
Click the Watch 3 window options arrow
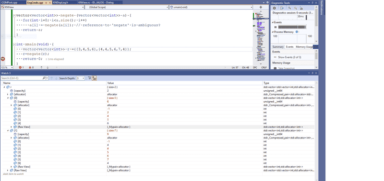pyautogui.click(x=309, y=73)
